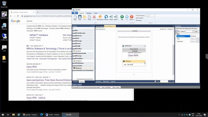Enable the Visual Tracking checkbox
208x117 pixels.
(135, 16)
